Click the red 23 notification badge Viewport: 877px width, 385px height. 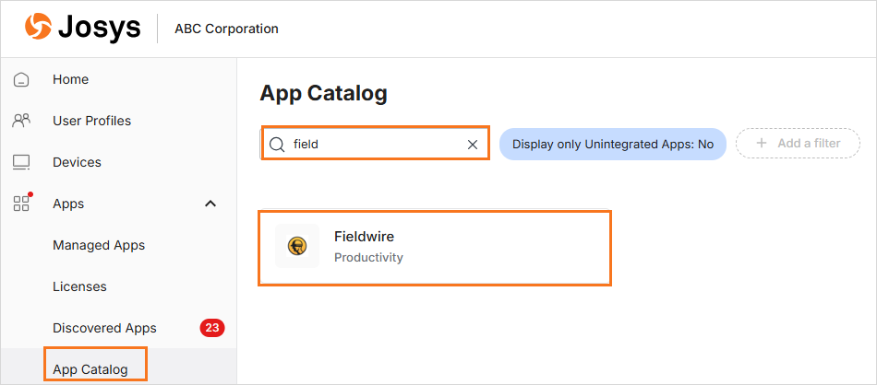coord(212,328)
